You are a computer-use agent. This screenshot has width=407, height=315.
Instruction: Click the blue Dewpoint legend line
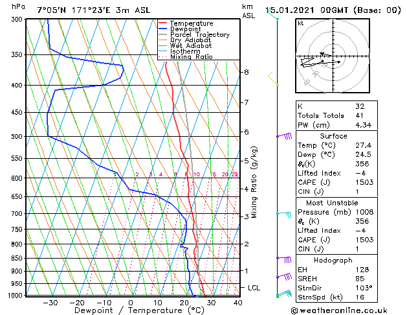(x=163, y=29)
